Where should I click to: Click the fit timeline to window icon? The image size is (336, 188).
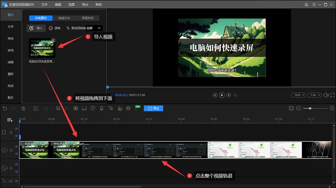291,108
